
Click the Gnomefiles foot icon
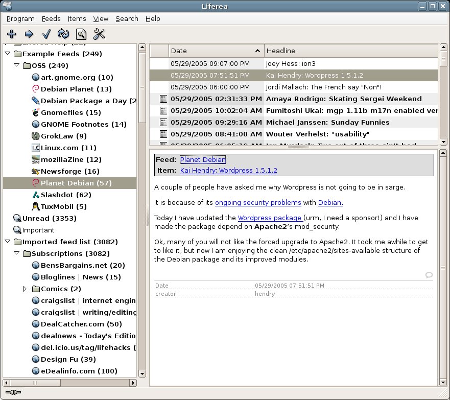(36, 112)
